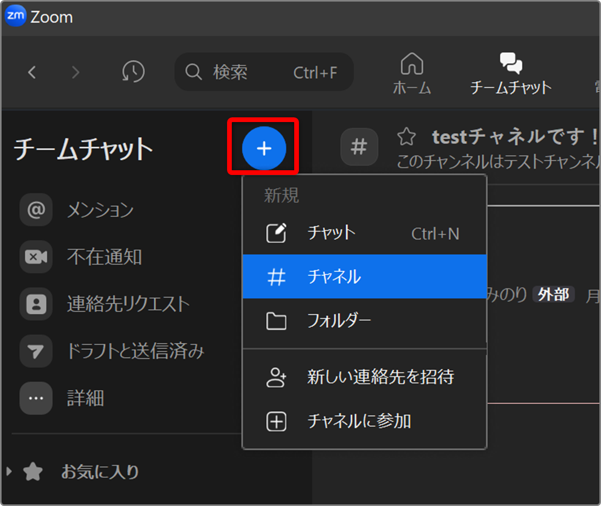Click the hash icon beside チャネル
This screenshot has width=601, height=506.
click(x=276, y=277)
